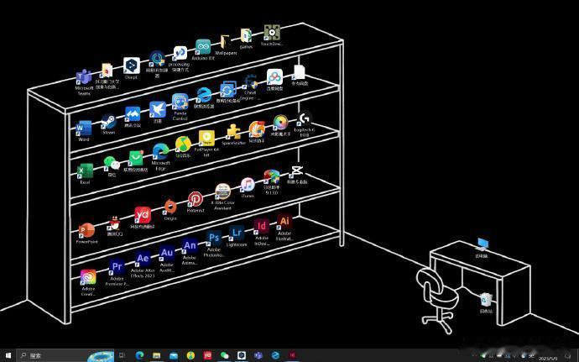
Task: Launch Adobe InDesign shortcut
Action: click(x=262, y=226)
